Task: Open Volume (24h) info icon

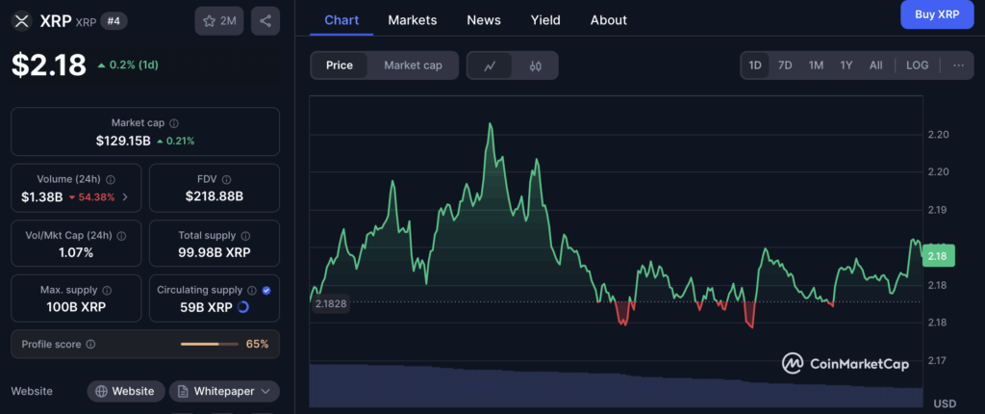Action: click(111, 179)
